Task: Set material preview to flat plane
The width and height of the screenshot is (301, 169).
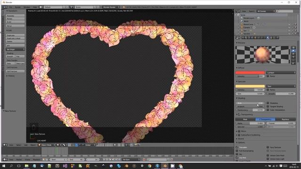Action: 293,47
